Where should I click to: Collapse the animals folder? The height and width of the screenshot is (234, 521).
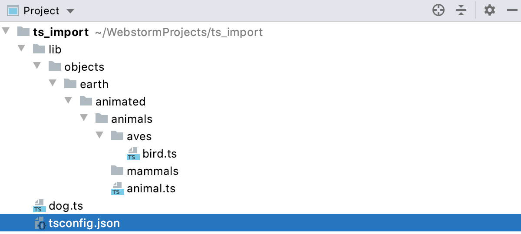[x=84, y=118]
